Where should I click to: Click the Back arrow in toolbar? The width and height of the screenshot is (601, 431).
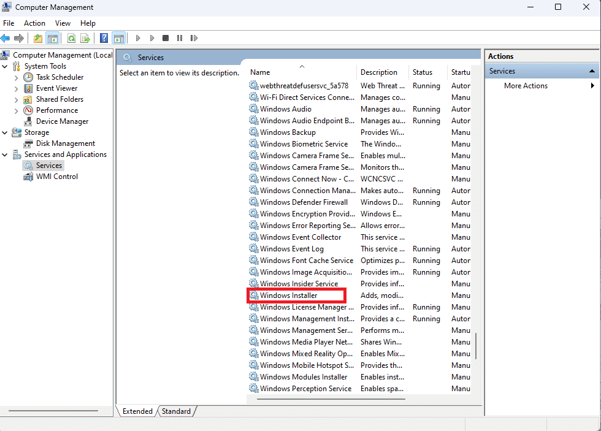pyautogui.click(x=5, y=38)
